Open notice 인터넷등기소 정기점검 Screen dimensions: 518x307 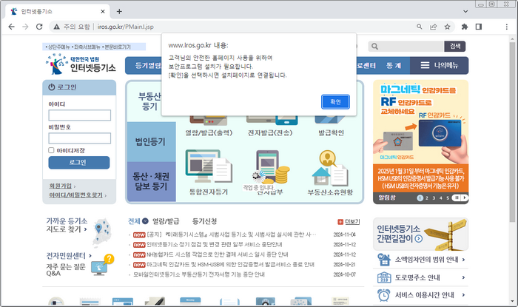click(214, 245)
